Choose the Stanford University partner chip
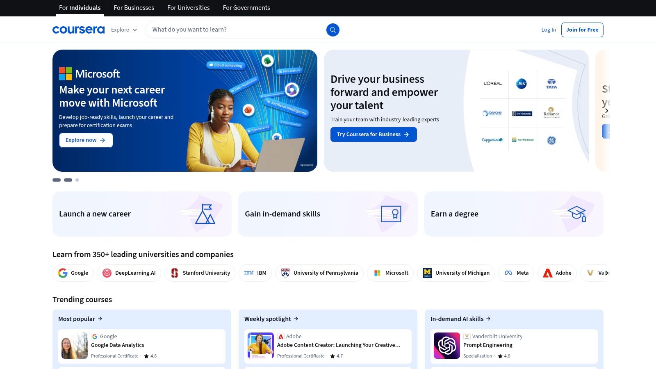Image resolution: width=656 pixels, height=369 pixels. pos(200,273)
